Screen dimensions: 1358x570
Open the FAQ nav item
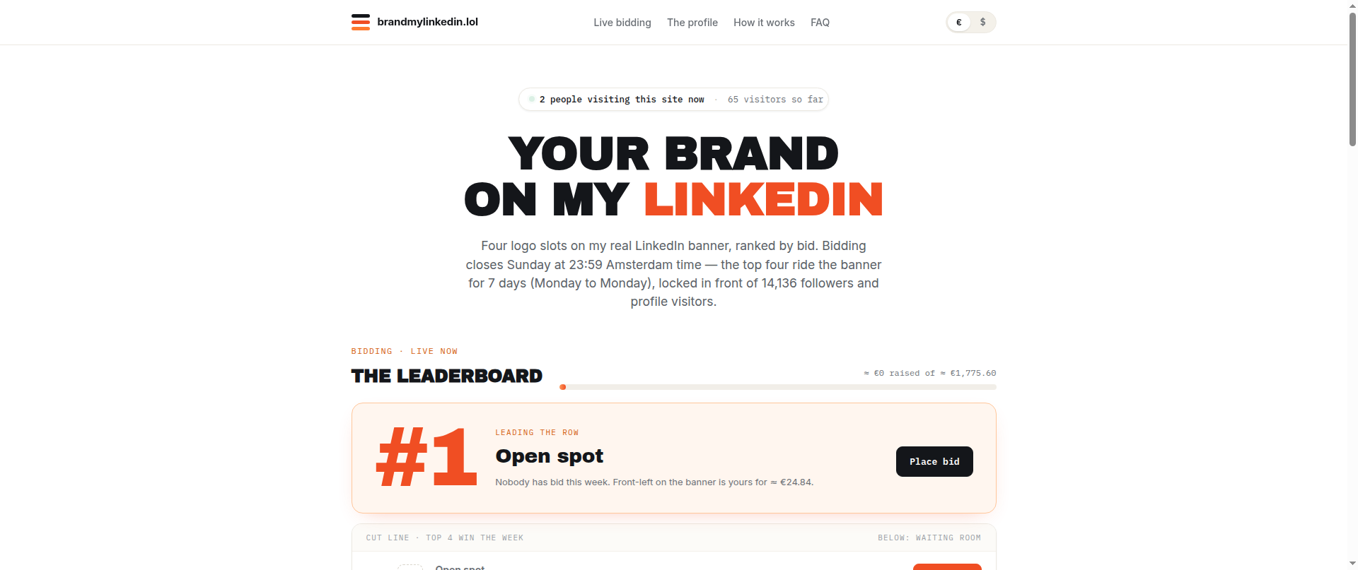coord(820,23)
